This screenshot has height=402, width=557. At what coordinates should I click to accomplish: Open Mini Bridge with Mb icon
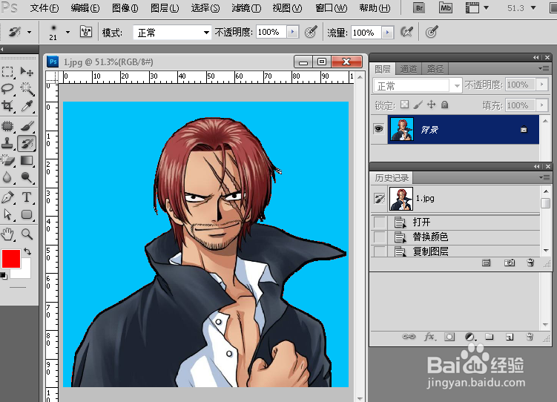click(x=446, y=7)
